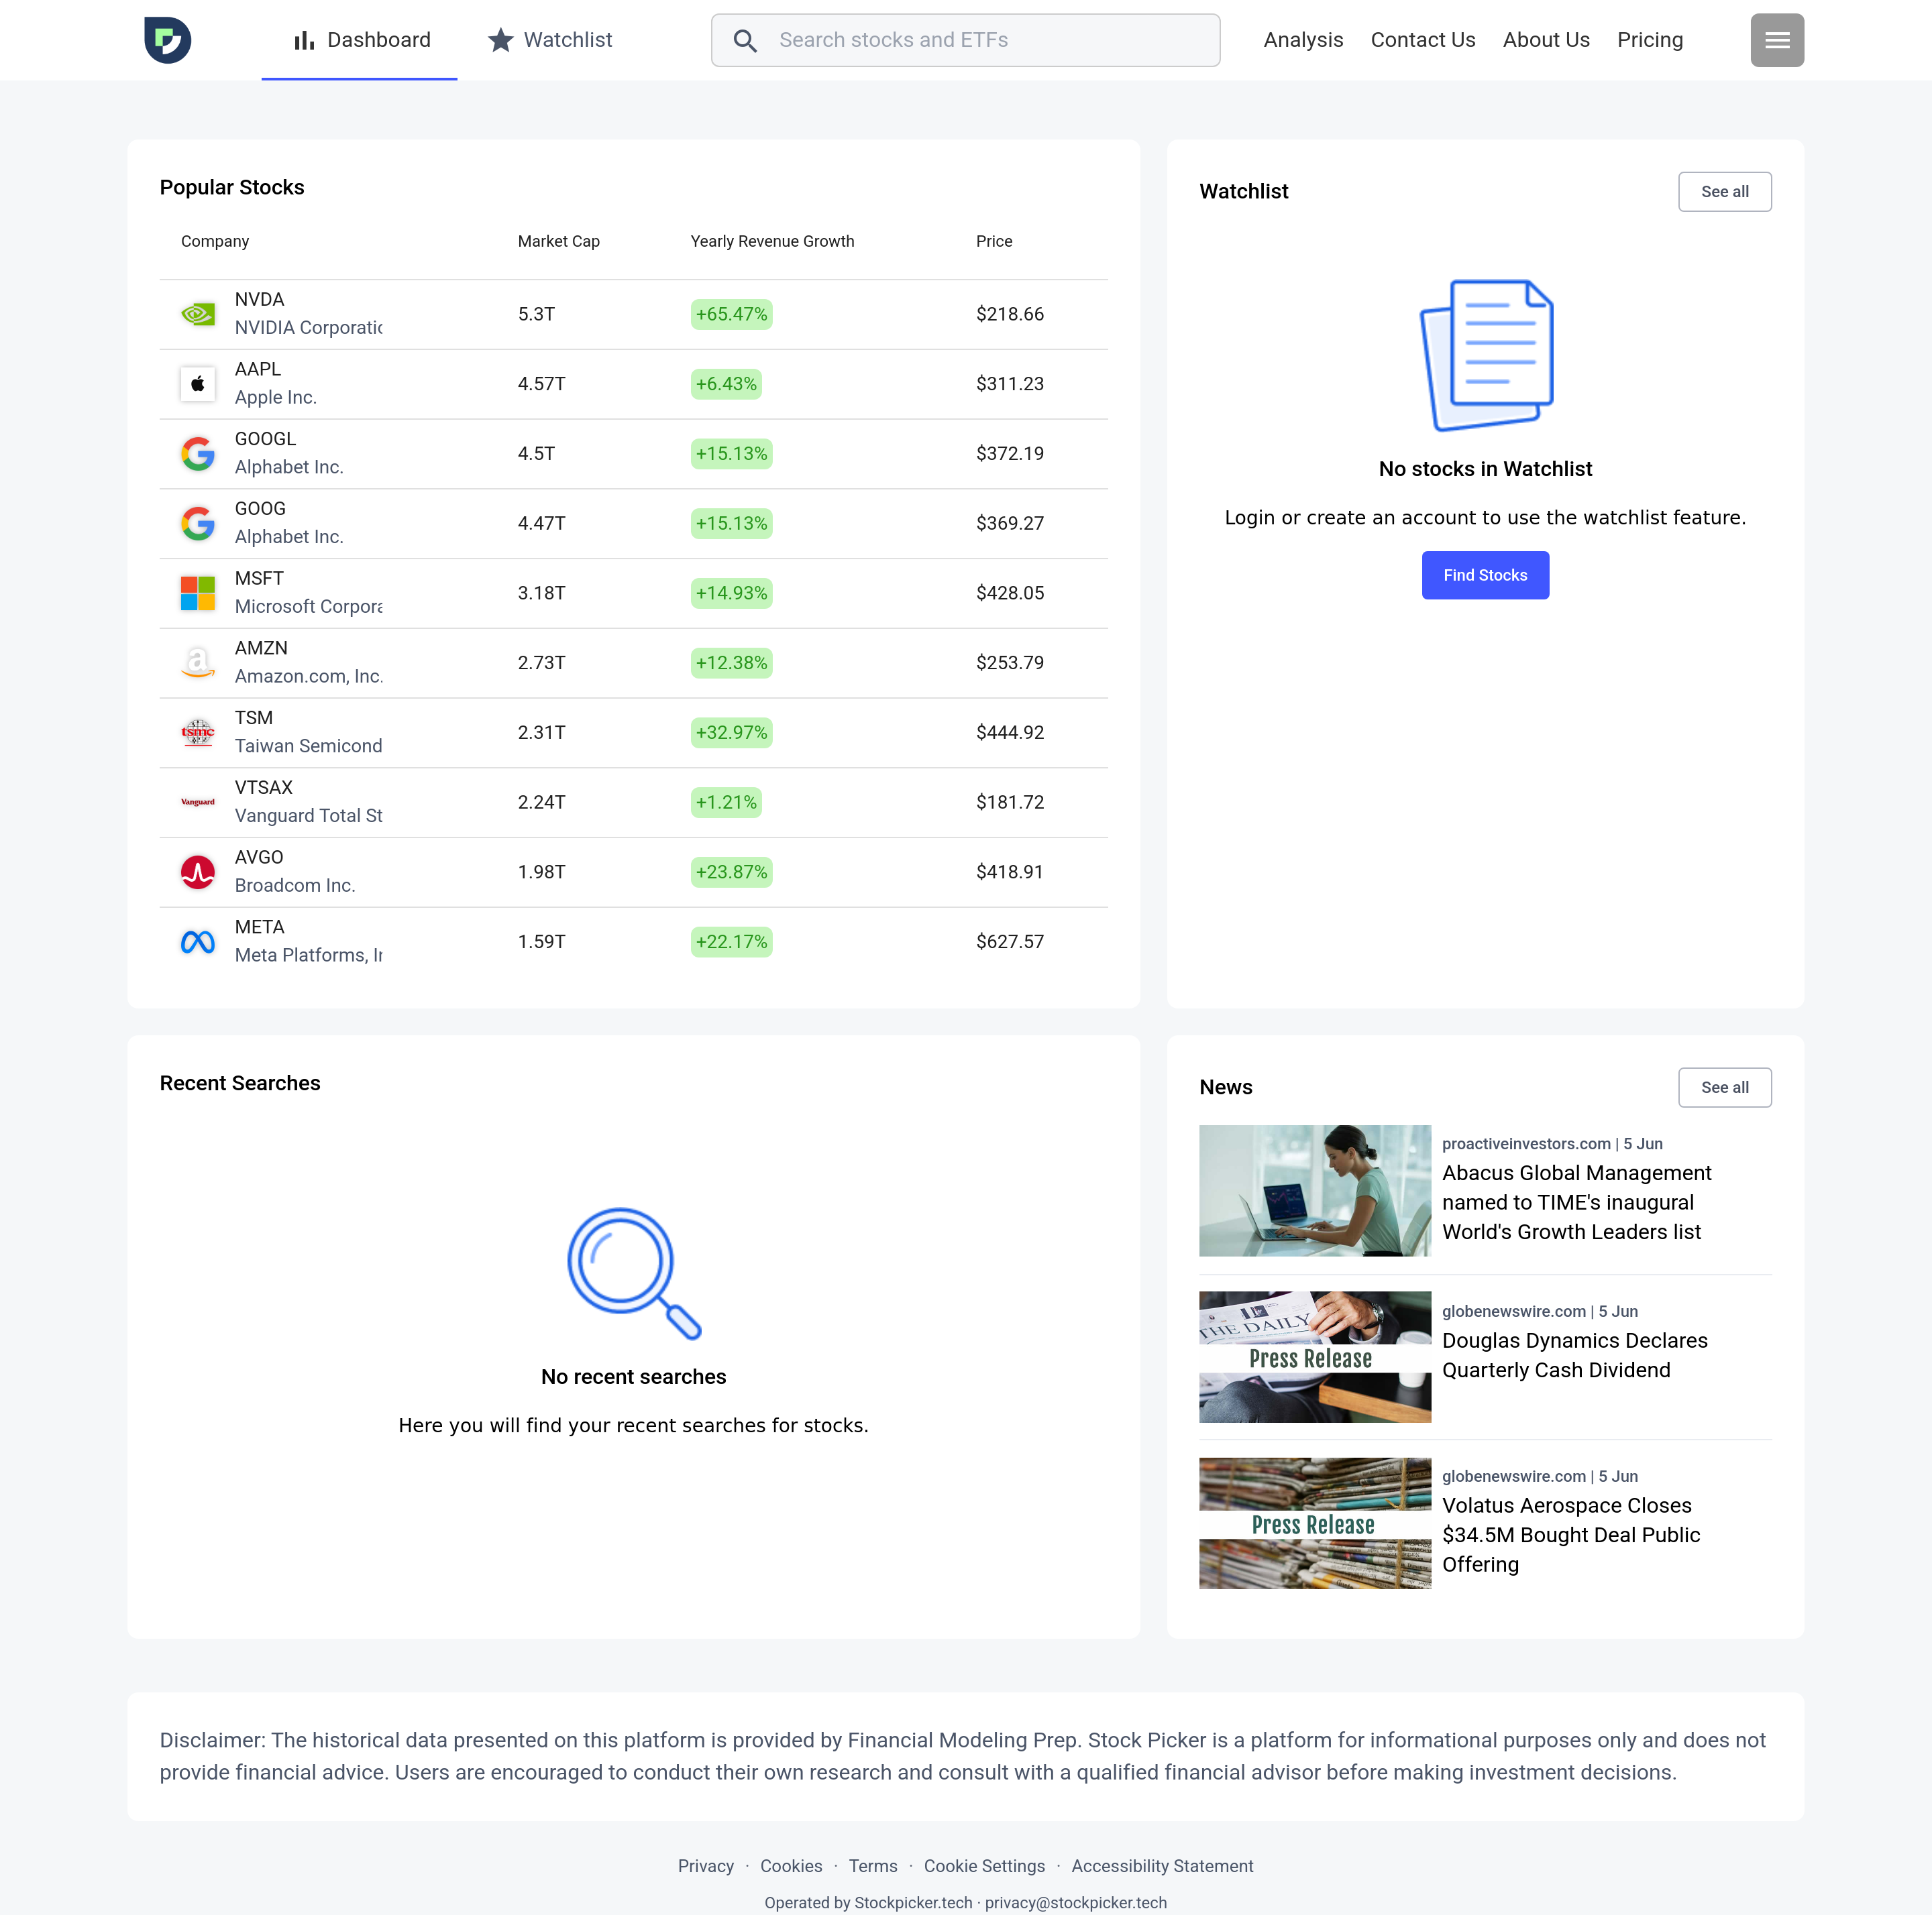The height and width of the screenshot is (1915, 1932).
Task: Click the NVIDIA logo icon
Action: point(198,314)
